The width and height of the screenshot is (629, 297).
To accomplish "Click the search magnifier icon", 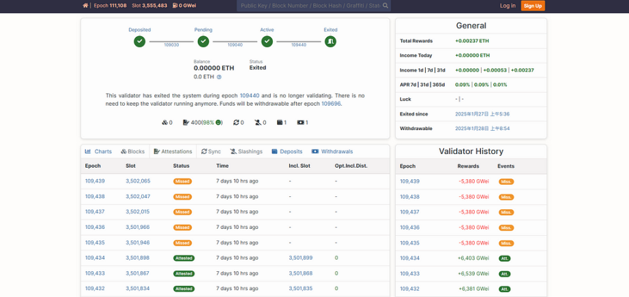I will pyautogui.click(x=385, y=5).
